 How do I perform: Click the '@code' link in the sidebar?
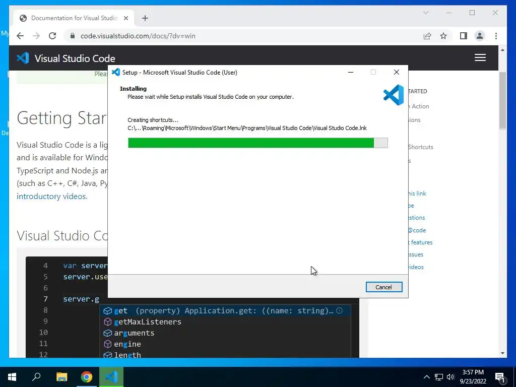point(417,230)
